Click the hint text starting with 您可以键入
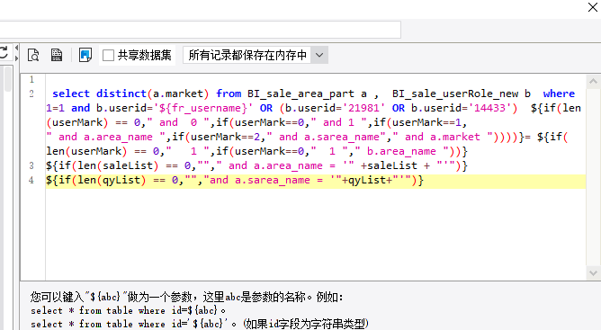This screenshot has width=601, height=330. [x=186, y=297]
